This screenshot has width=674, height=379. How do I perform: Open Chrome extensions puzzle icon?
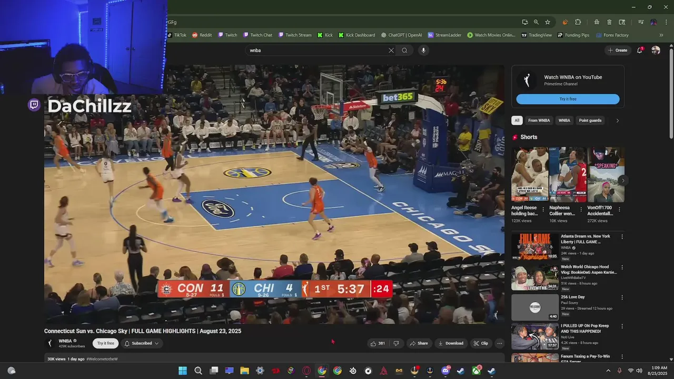tap(578, 22)
